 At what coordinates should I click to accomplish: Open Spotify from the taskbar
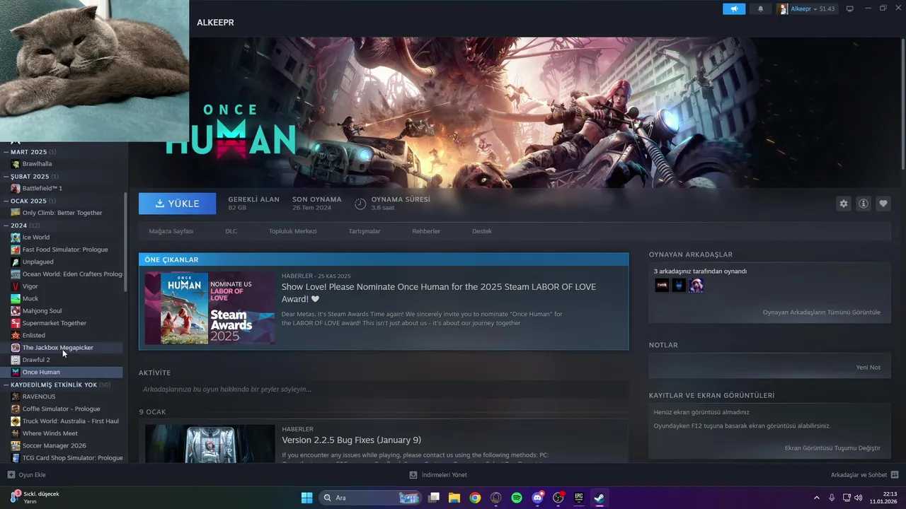(x=517, y=498)
